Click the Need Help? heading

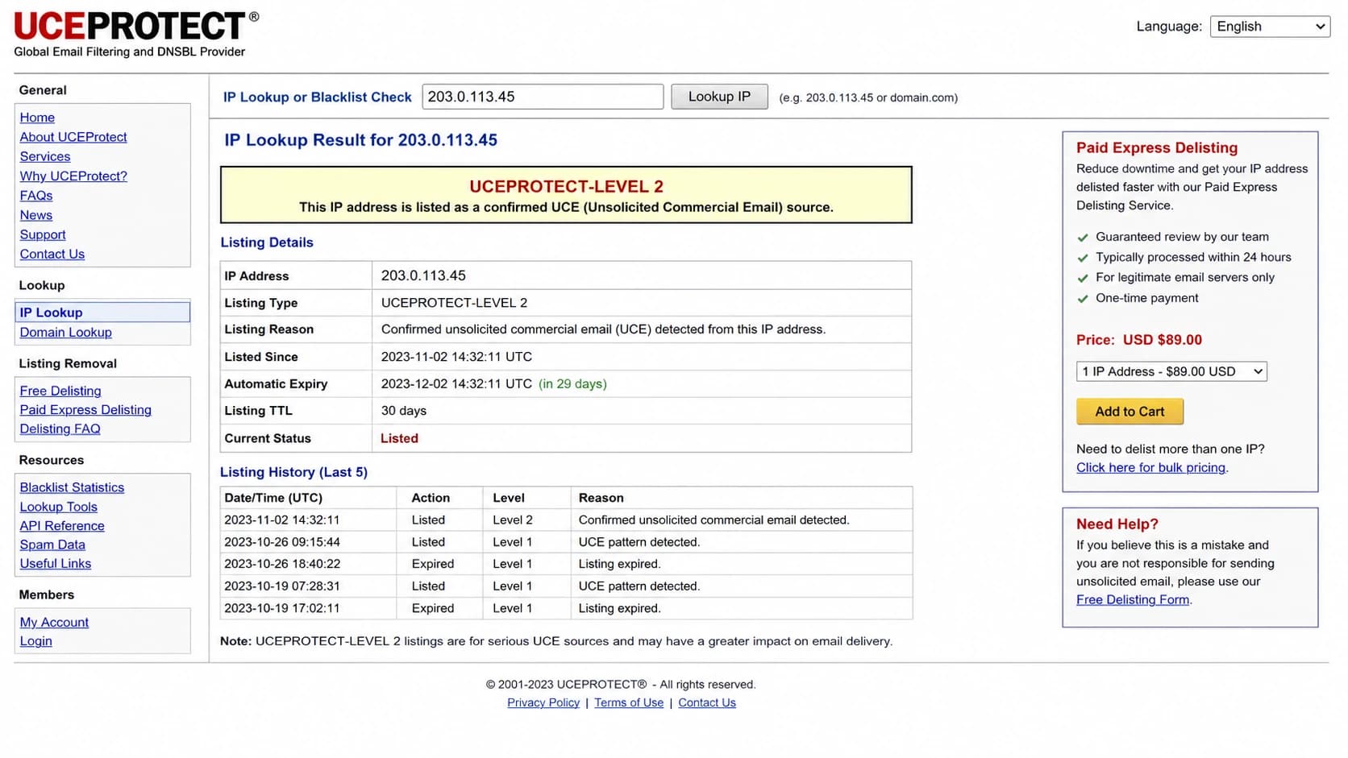(1117, 524)
